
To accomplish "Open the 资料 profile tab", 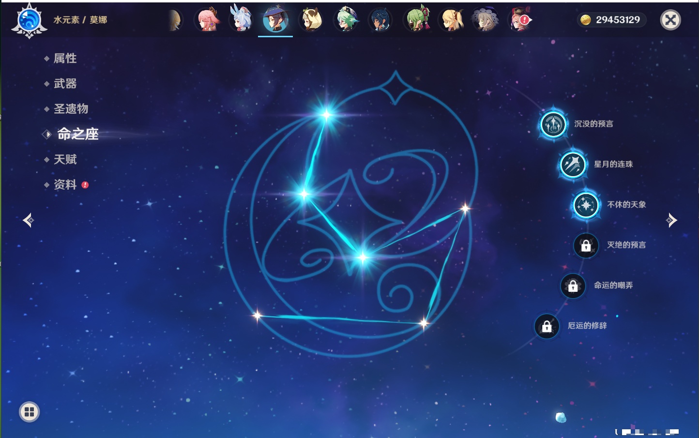I will 65,184.
